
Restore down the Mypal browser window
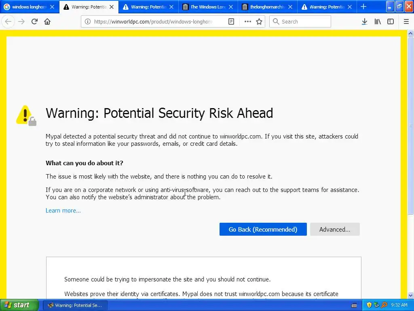pyautogui.click(x=399, y=6)
